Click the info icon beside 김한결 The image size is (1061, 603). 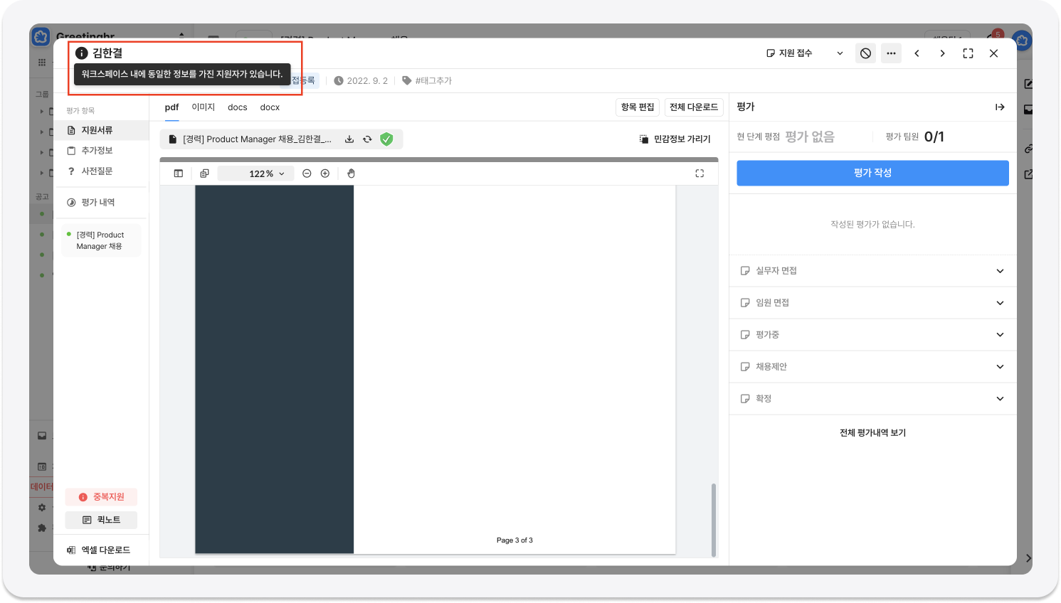click(82, 53)
